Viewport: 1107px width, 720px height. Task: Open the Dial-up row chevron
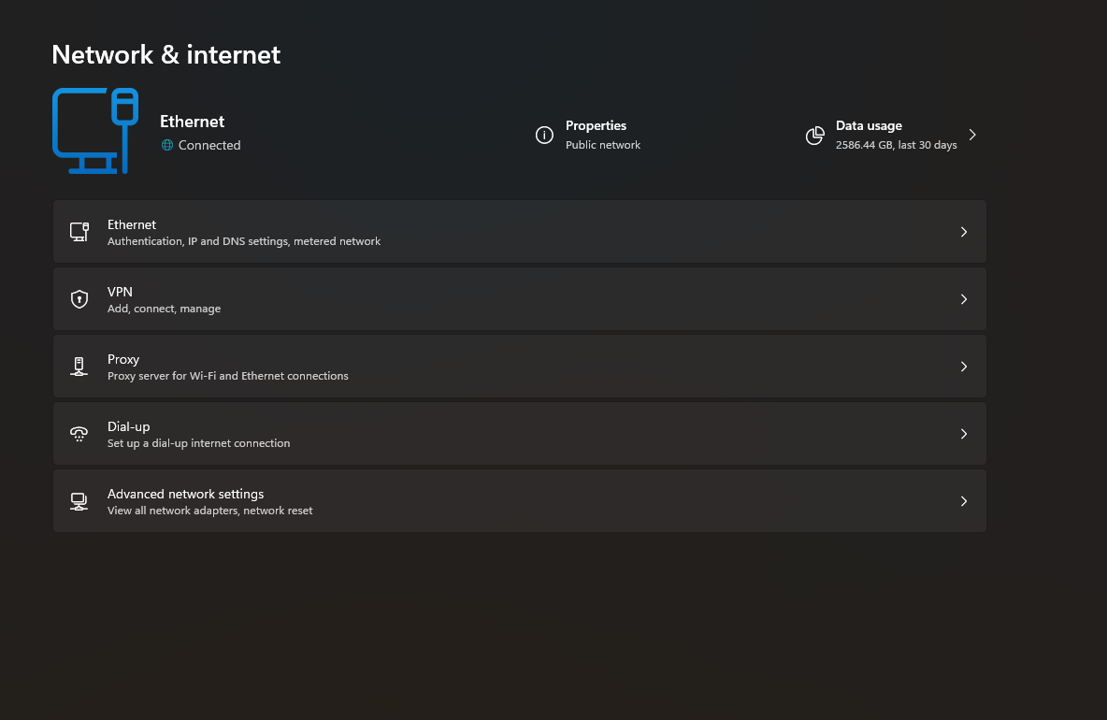(x=964, y=434)
